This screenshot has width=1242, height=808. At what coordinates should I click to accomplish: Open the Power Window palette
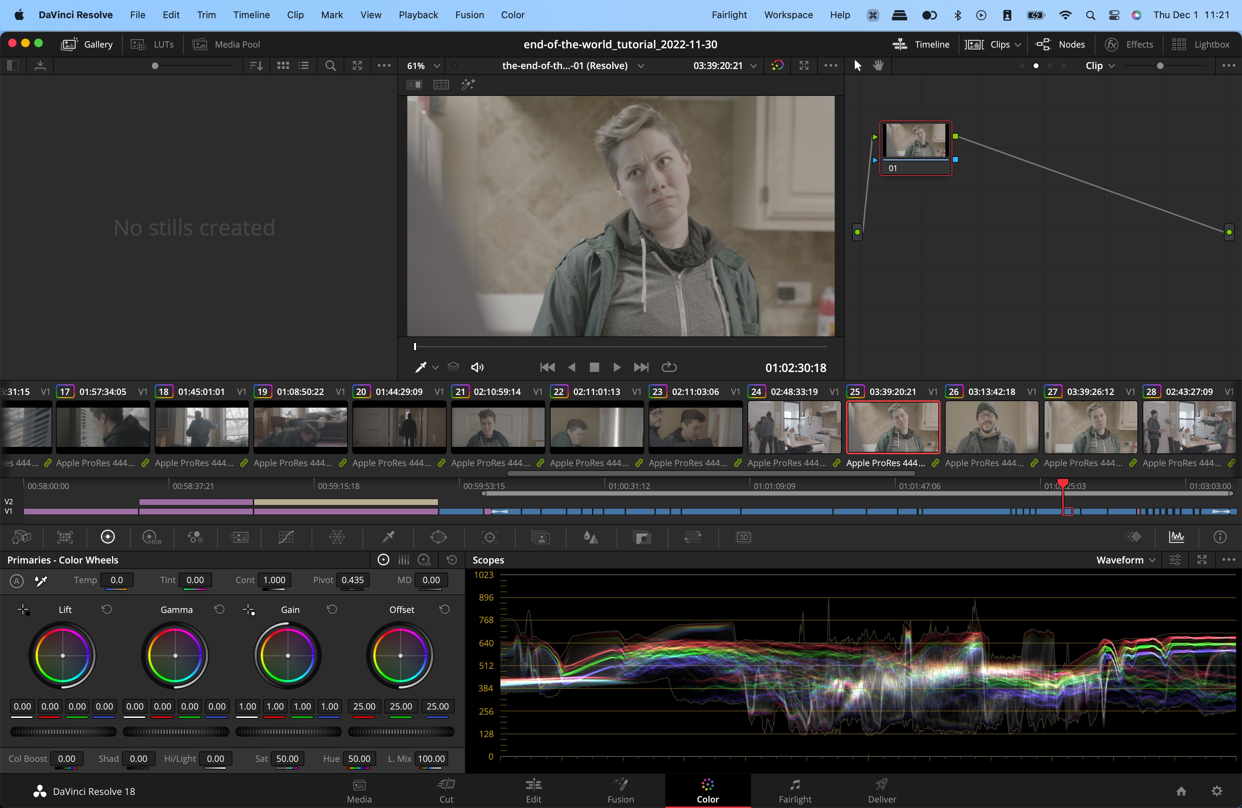coord(438,537)
